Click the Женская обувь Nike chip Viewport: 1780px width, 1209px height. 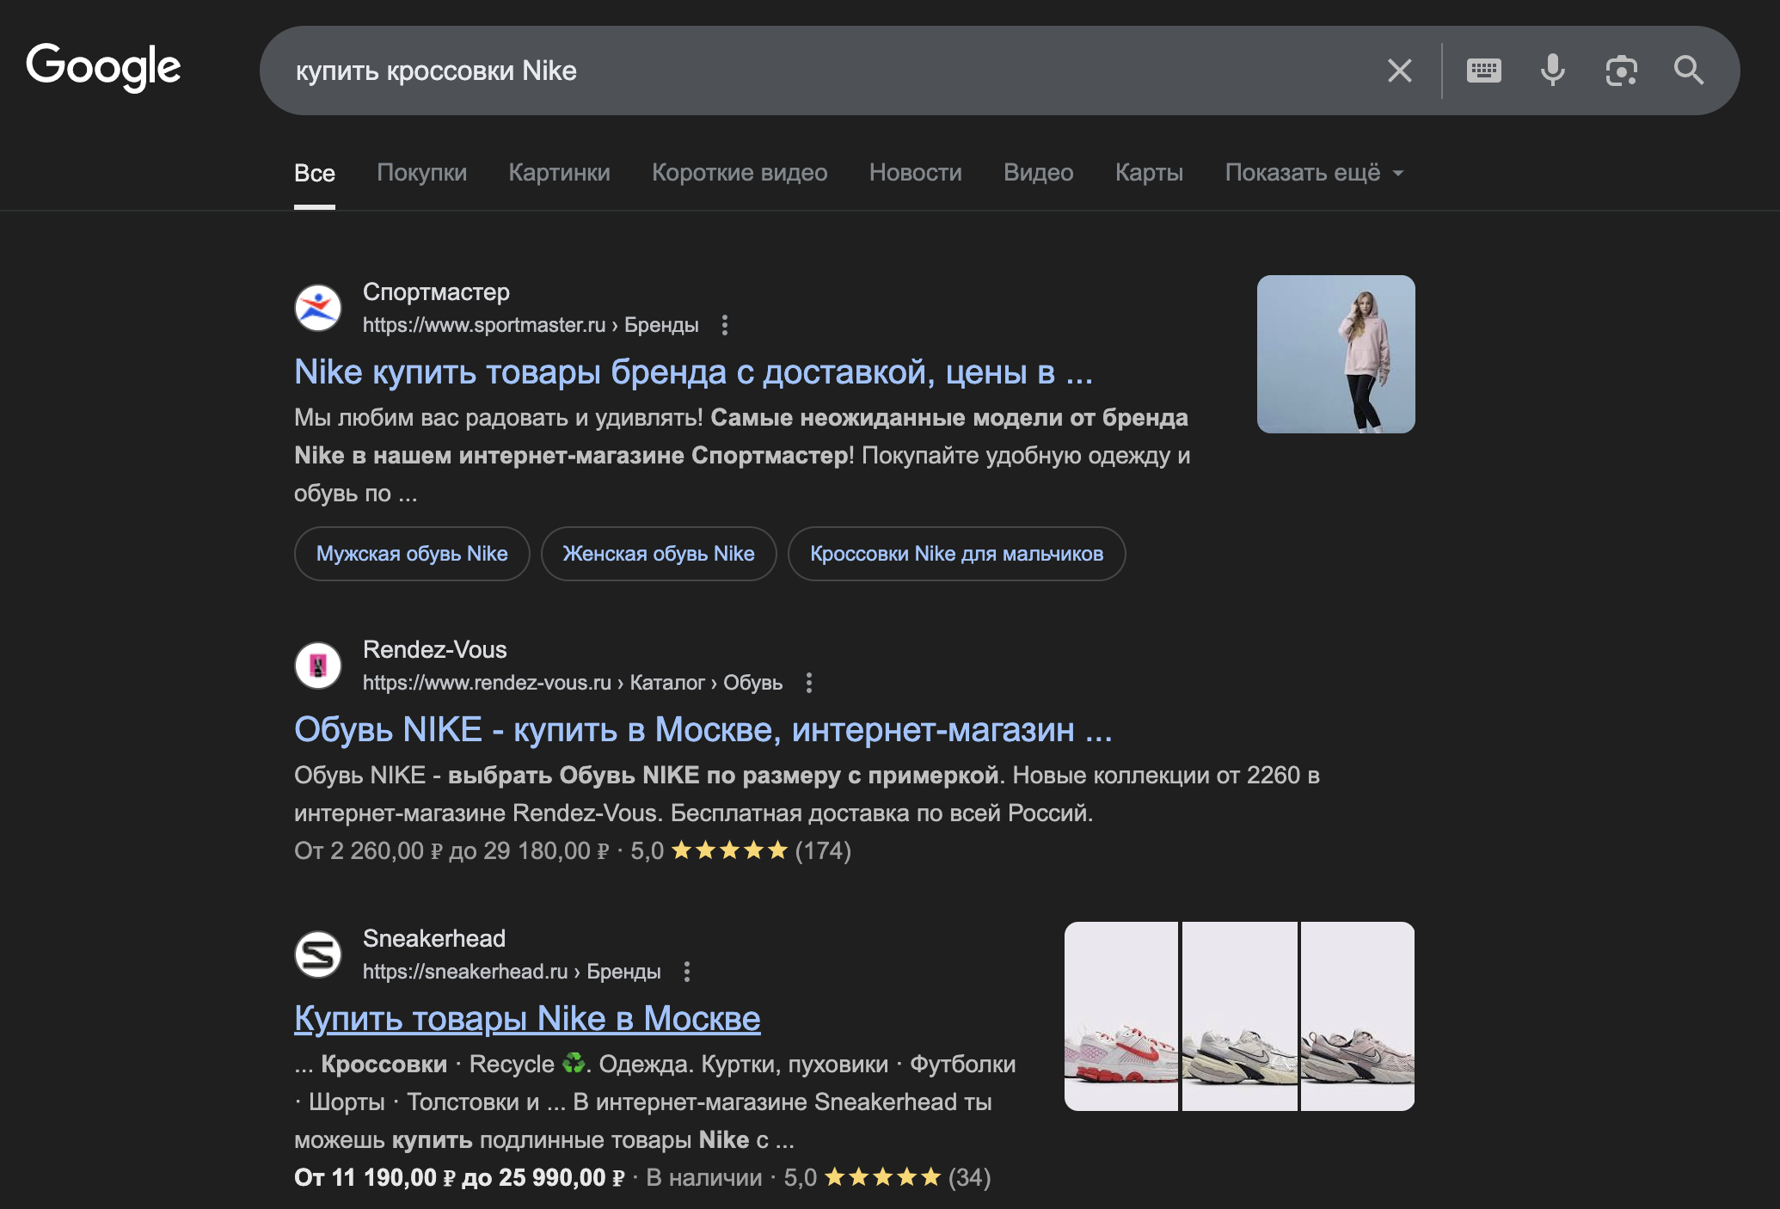coord(659,554)
